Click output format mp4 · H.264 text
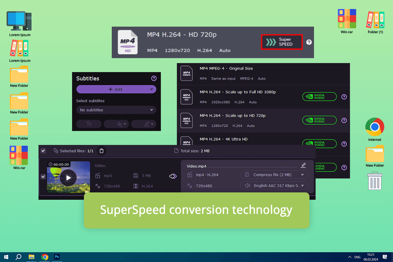393x262 pixels. coord(207,175)
